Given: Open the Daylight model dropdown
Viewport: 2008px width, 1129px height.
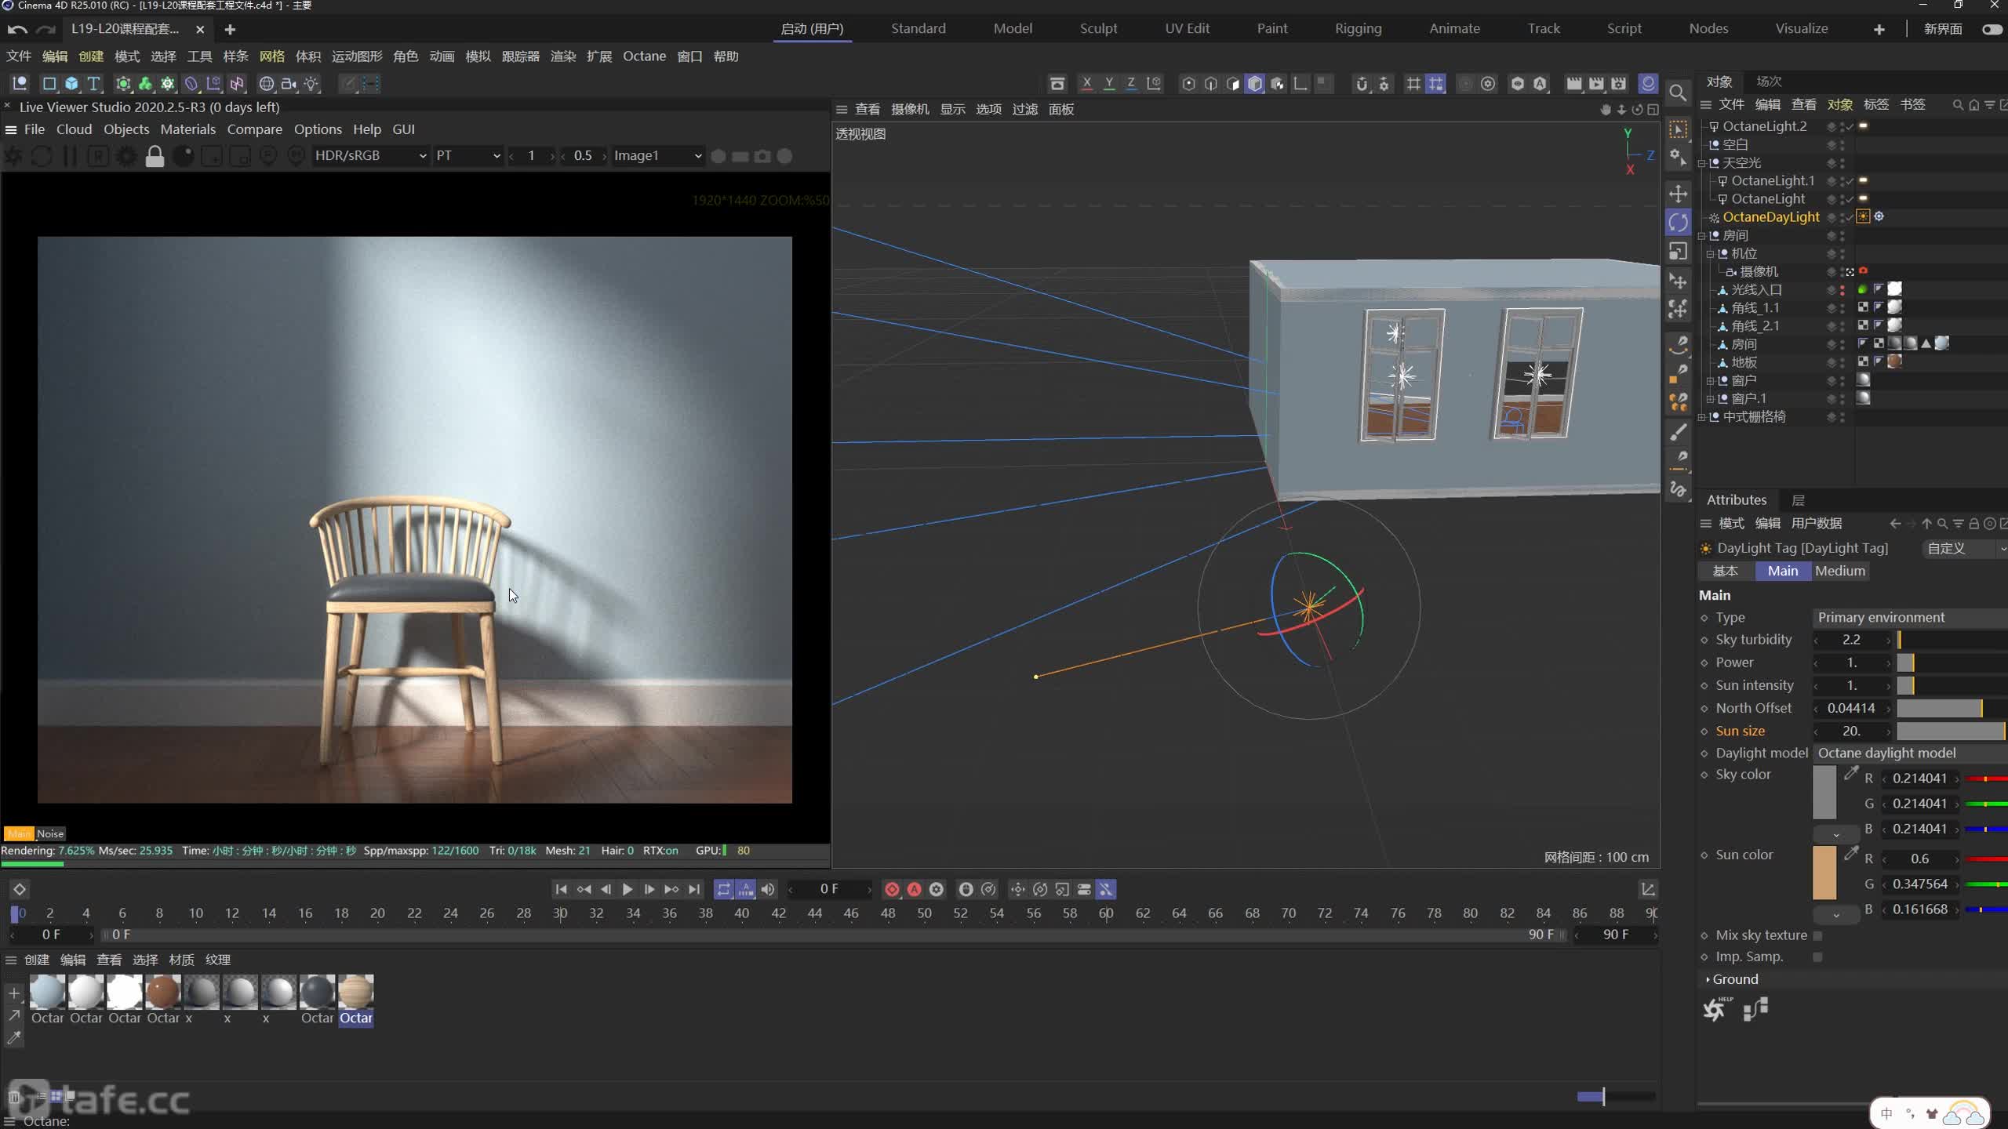Looking at the screenshot, I should point(1910,753).
